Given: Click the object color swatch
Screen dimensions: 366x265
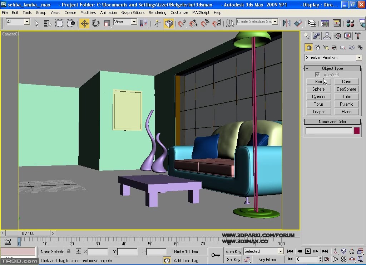Looking at the screenshot, I should coord(357,131).
